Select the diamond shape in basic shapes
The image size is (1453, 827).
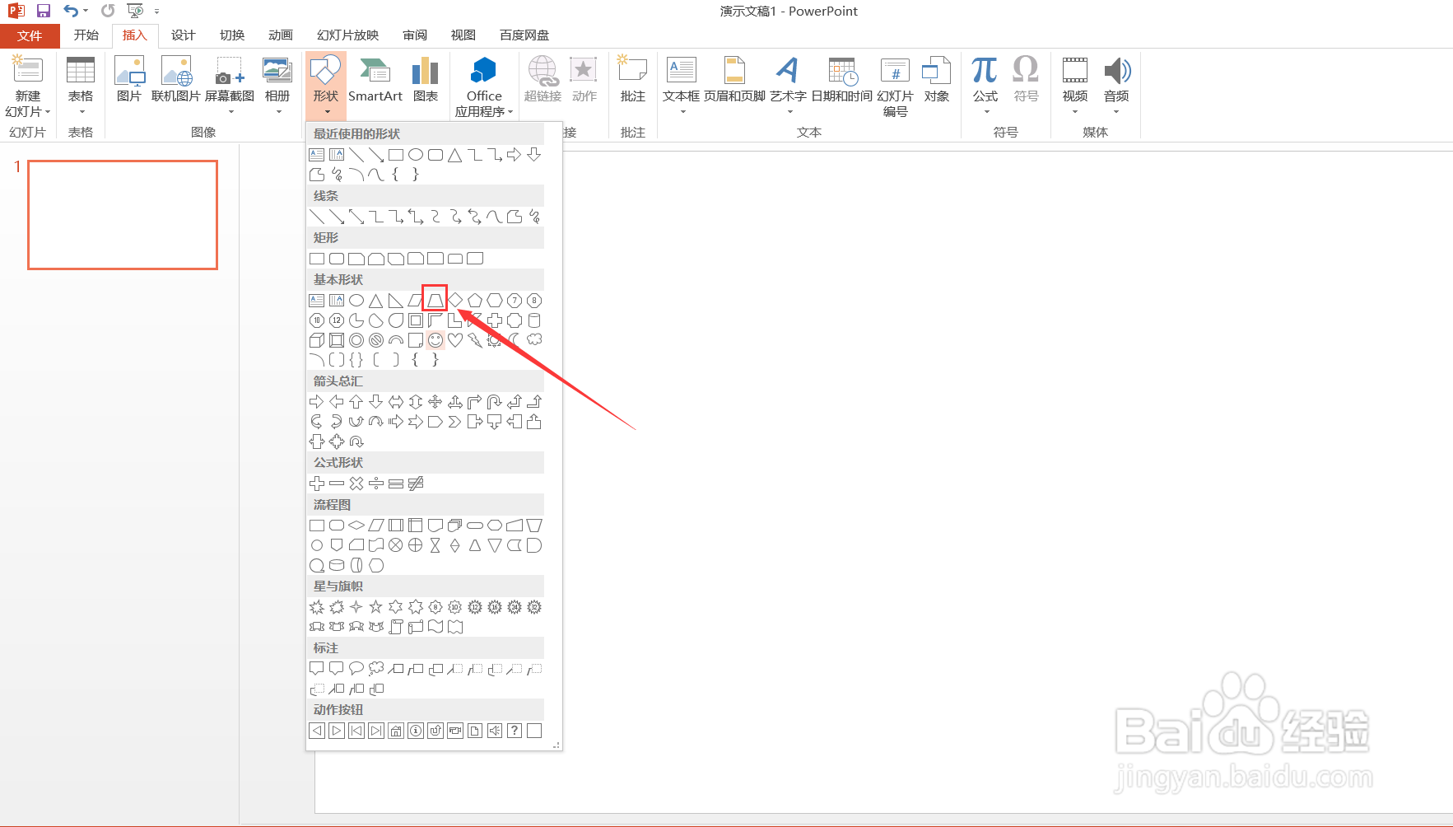point(455,300)
